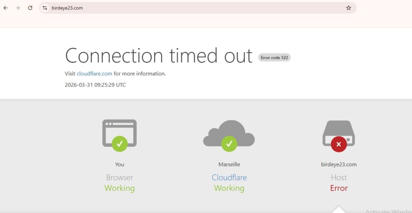Click the Error code 522 badge

click(x=274, y=57)
